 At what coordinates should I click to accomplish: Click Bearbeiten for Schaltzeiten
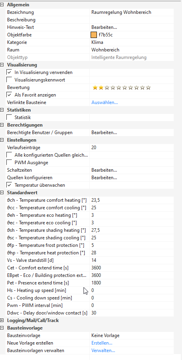104,170
